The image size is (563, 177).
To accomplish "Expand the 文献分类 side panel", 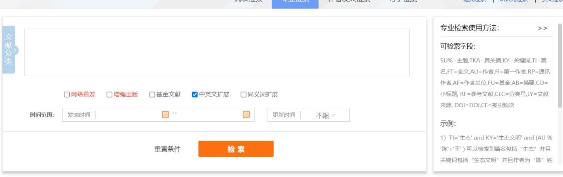I will coord(8,50).
